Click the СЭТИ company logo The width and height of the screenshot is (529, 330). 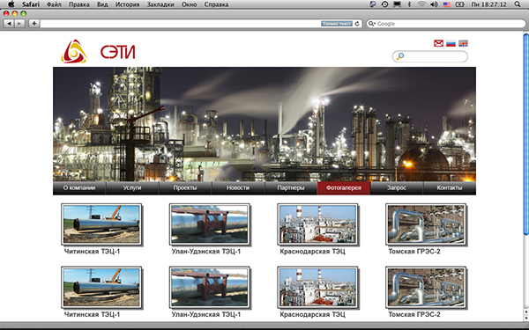click(98, 52)
